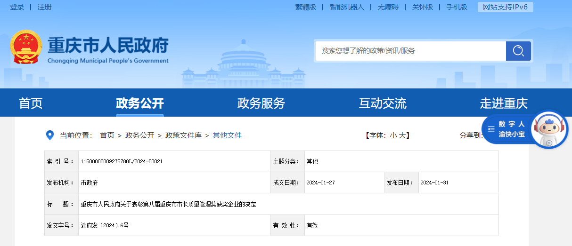The width and height of the screenshot is (572, 246).
Task: Open the 登录 login link
Action: [17, 7]
